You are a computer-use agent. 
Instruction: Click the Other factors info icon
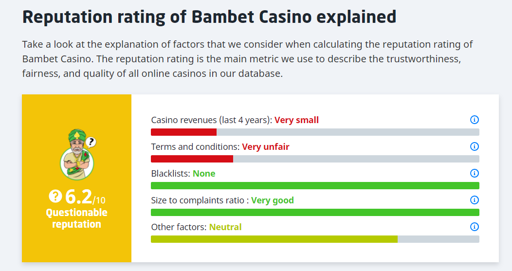point(475,227)
